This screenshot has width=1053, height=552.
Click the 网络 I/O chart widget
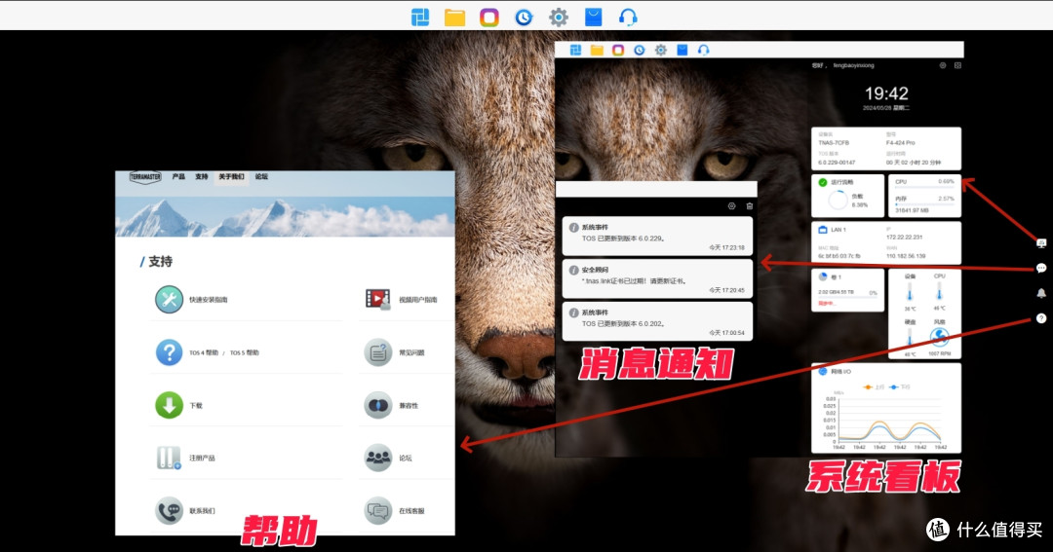tap(886, 409)
